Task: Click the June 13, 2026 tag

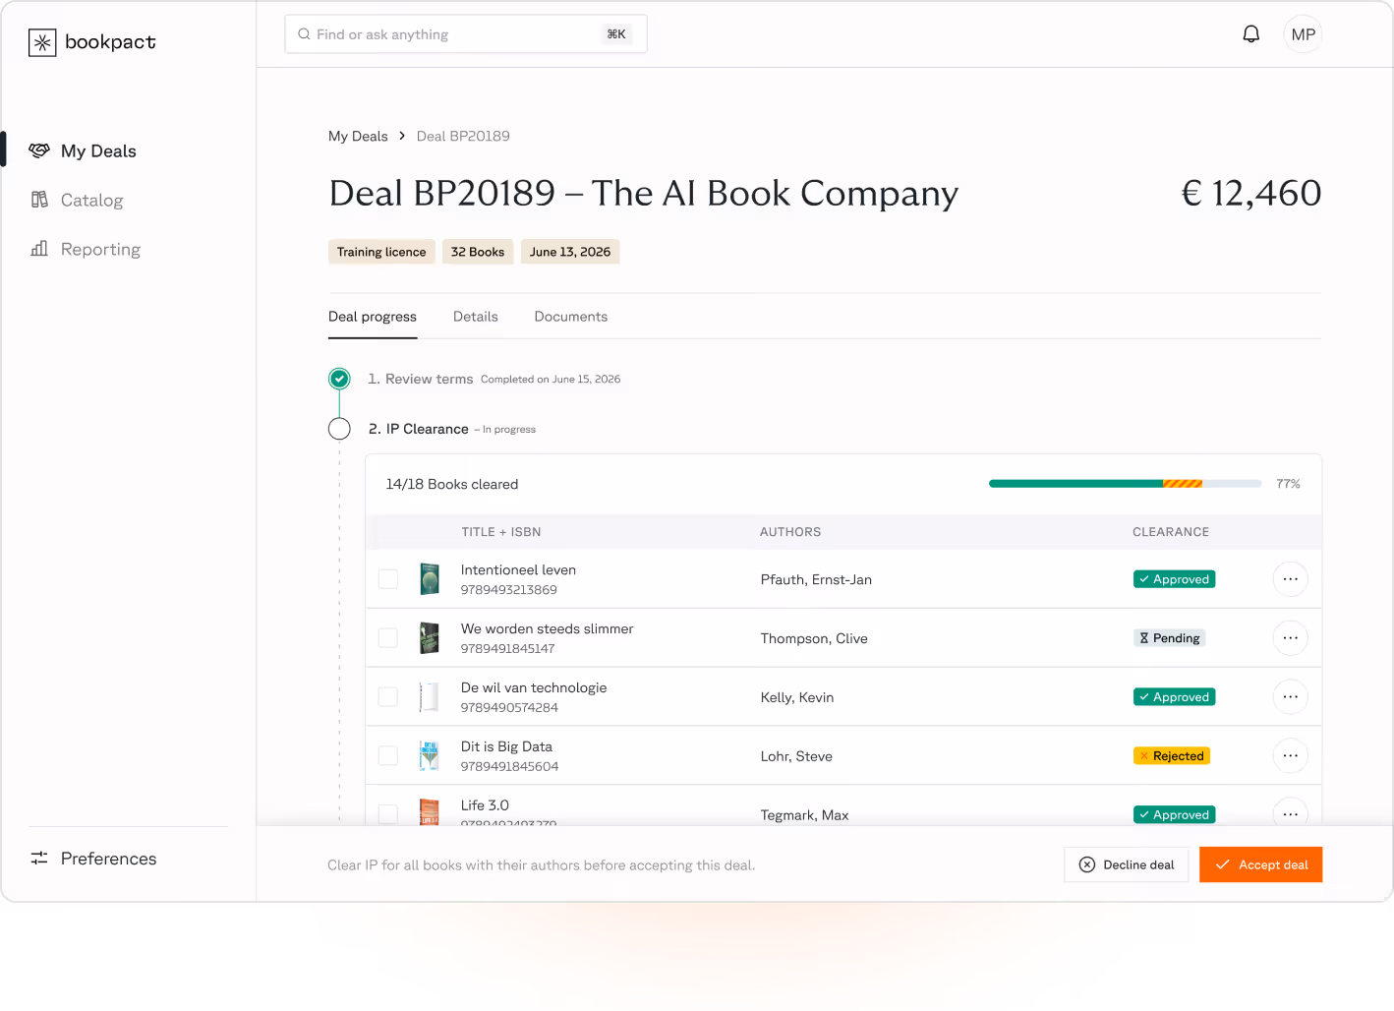Action: pyautogui.click(x=570, y=252)
